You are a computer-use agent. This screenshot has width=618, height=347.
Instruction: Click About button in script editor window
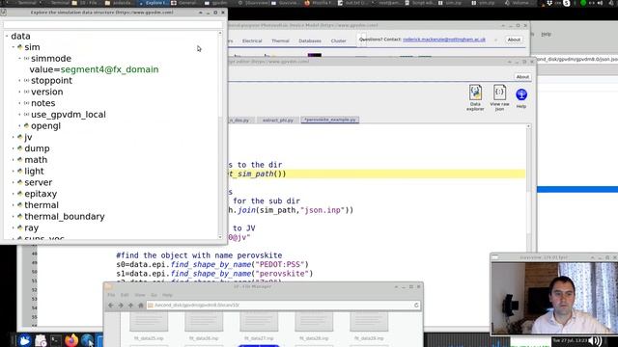[522, 77]
